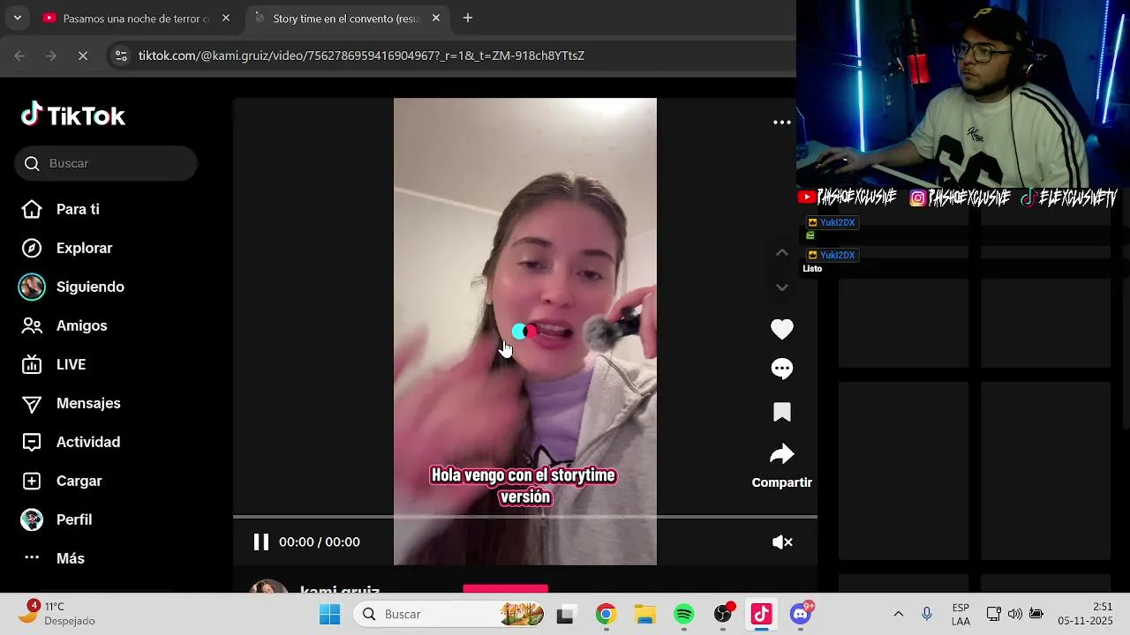Click the compass icon beside Explorar
The width and height of the screenshot is (1130, 635).
tap(32, 248)
